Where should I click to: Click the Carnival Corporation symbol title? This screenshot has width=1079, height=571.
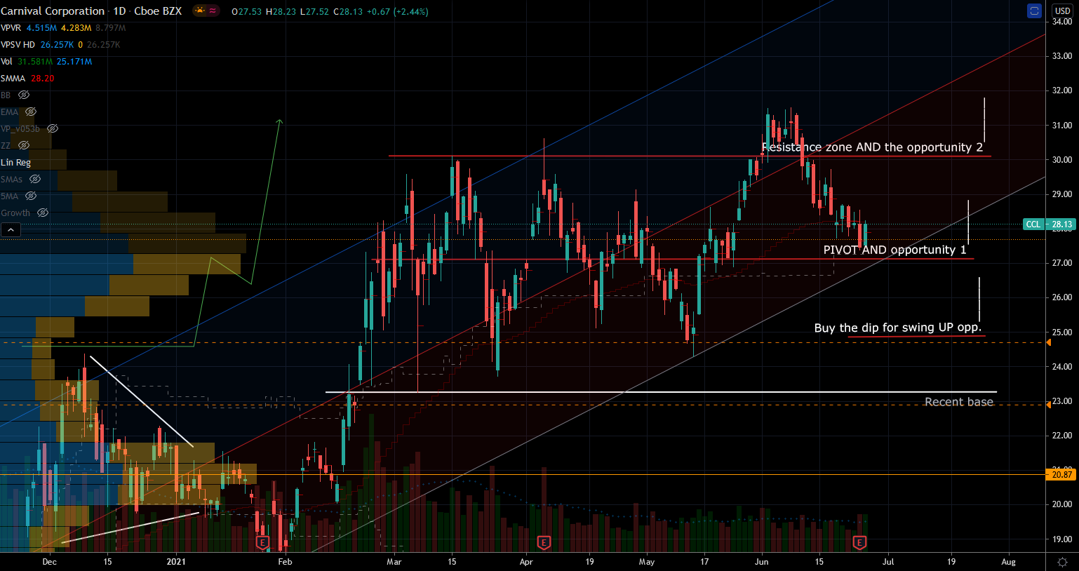(53, 11)
